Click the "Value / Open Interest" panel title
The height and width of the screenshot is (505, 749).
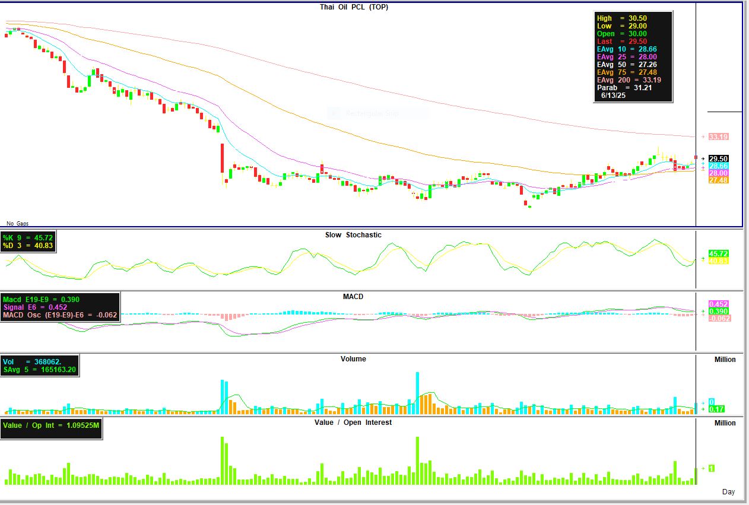(353, 423)
